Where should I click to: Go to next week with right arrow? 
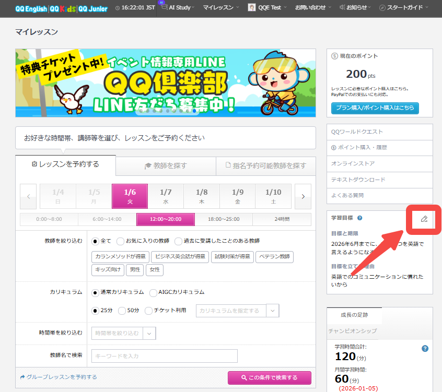pos(303,196)
